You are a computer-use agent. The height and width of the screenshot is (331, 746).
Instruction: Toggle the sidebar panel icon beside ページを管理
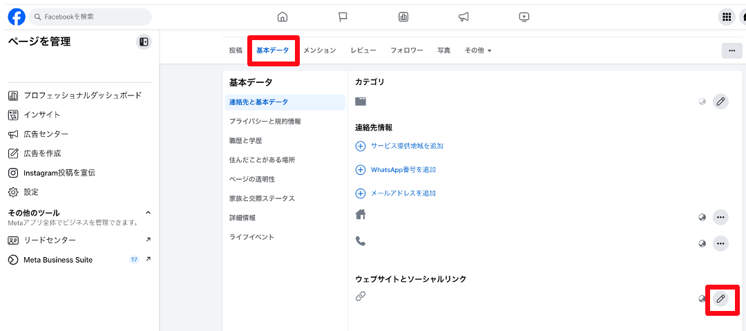coord(143,42)
